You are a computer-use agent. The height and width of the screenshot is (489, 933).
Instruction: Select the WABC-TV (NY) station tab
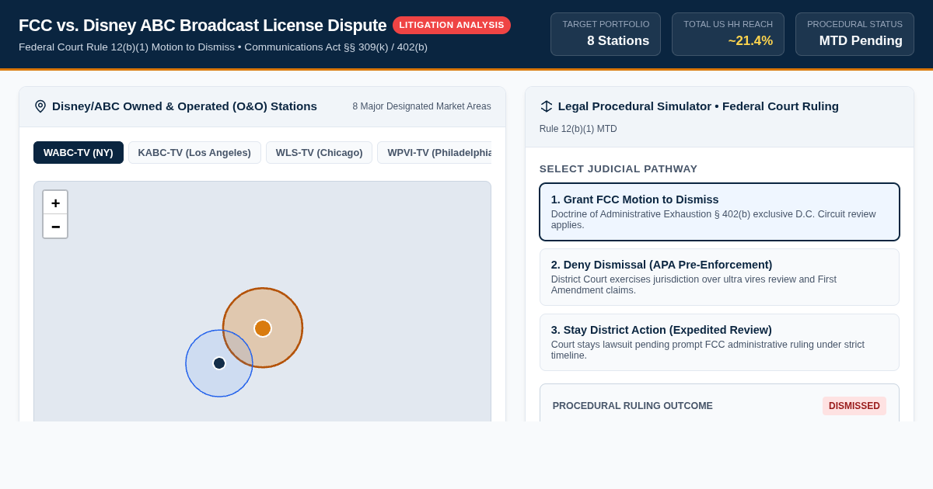click(79, 152)
